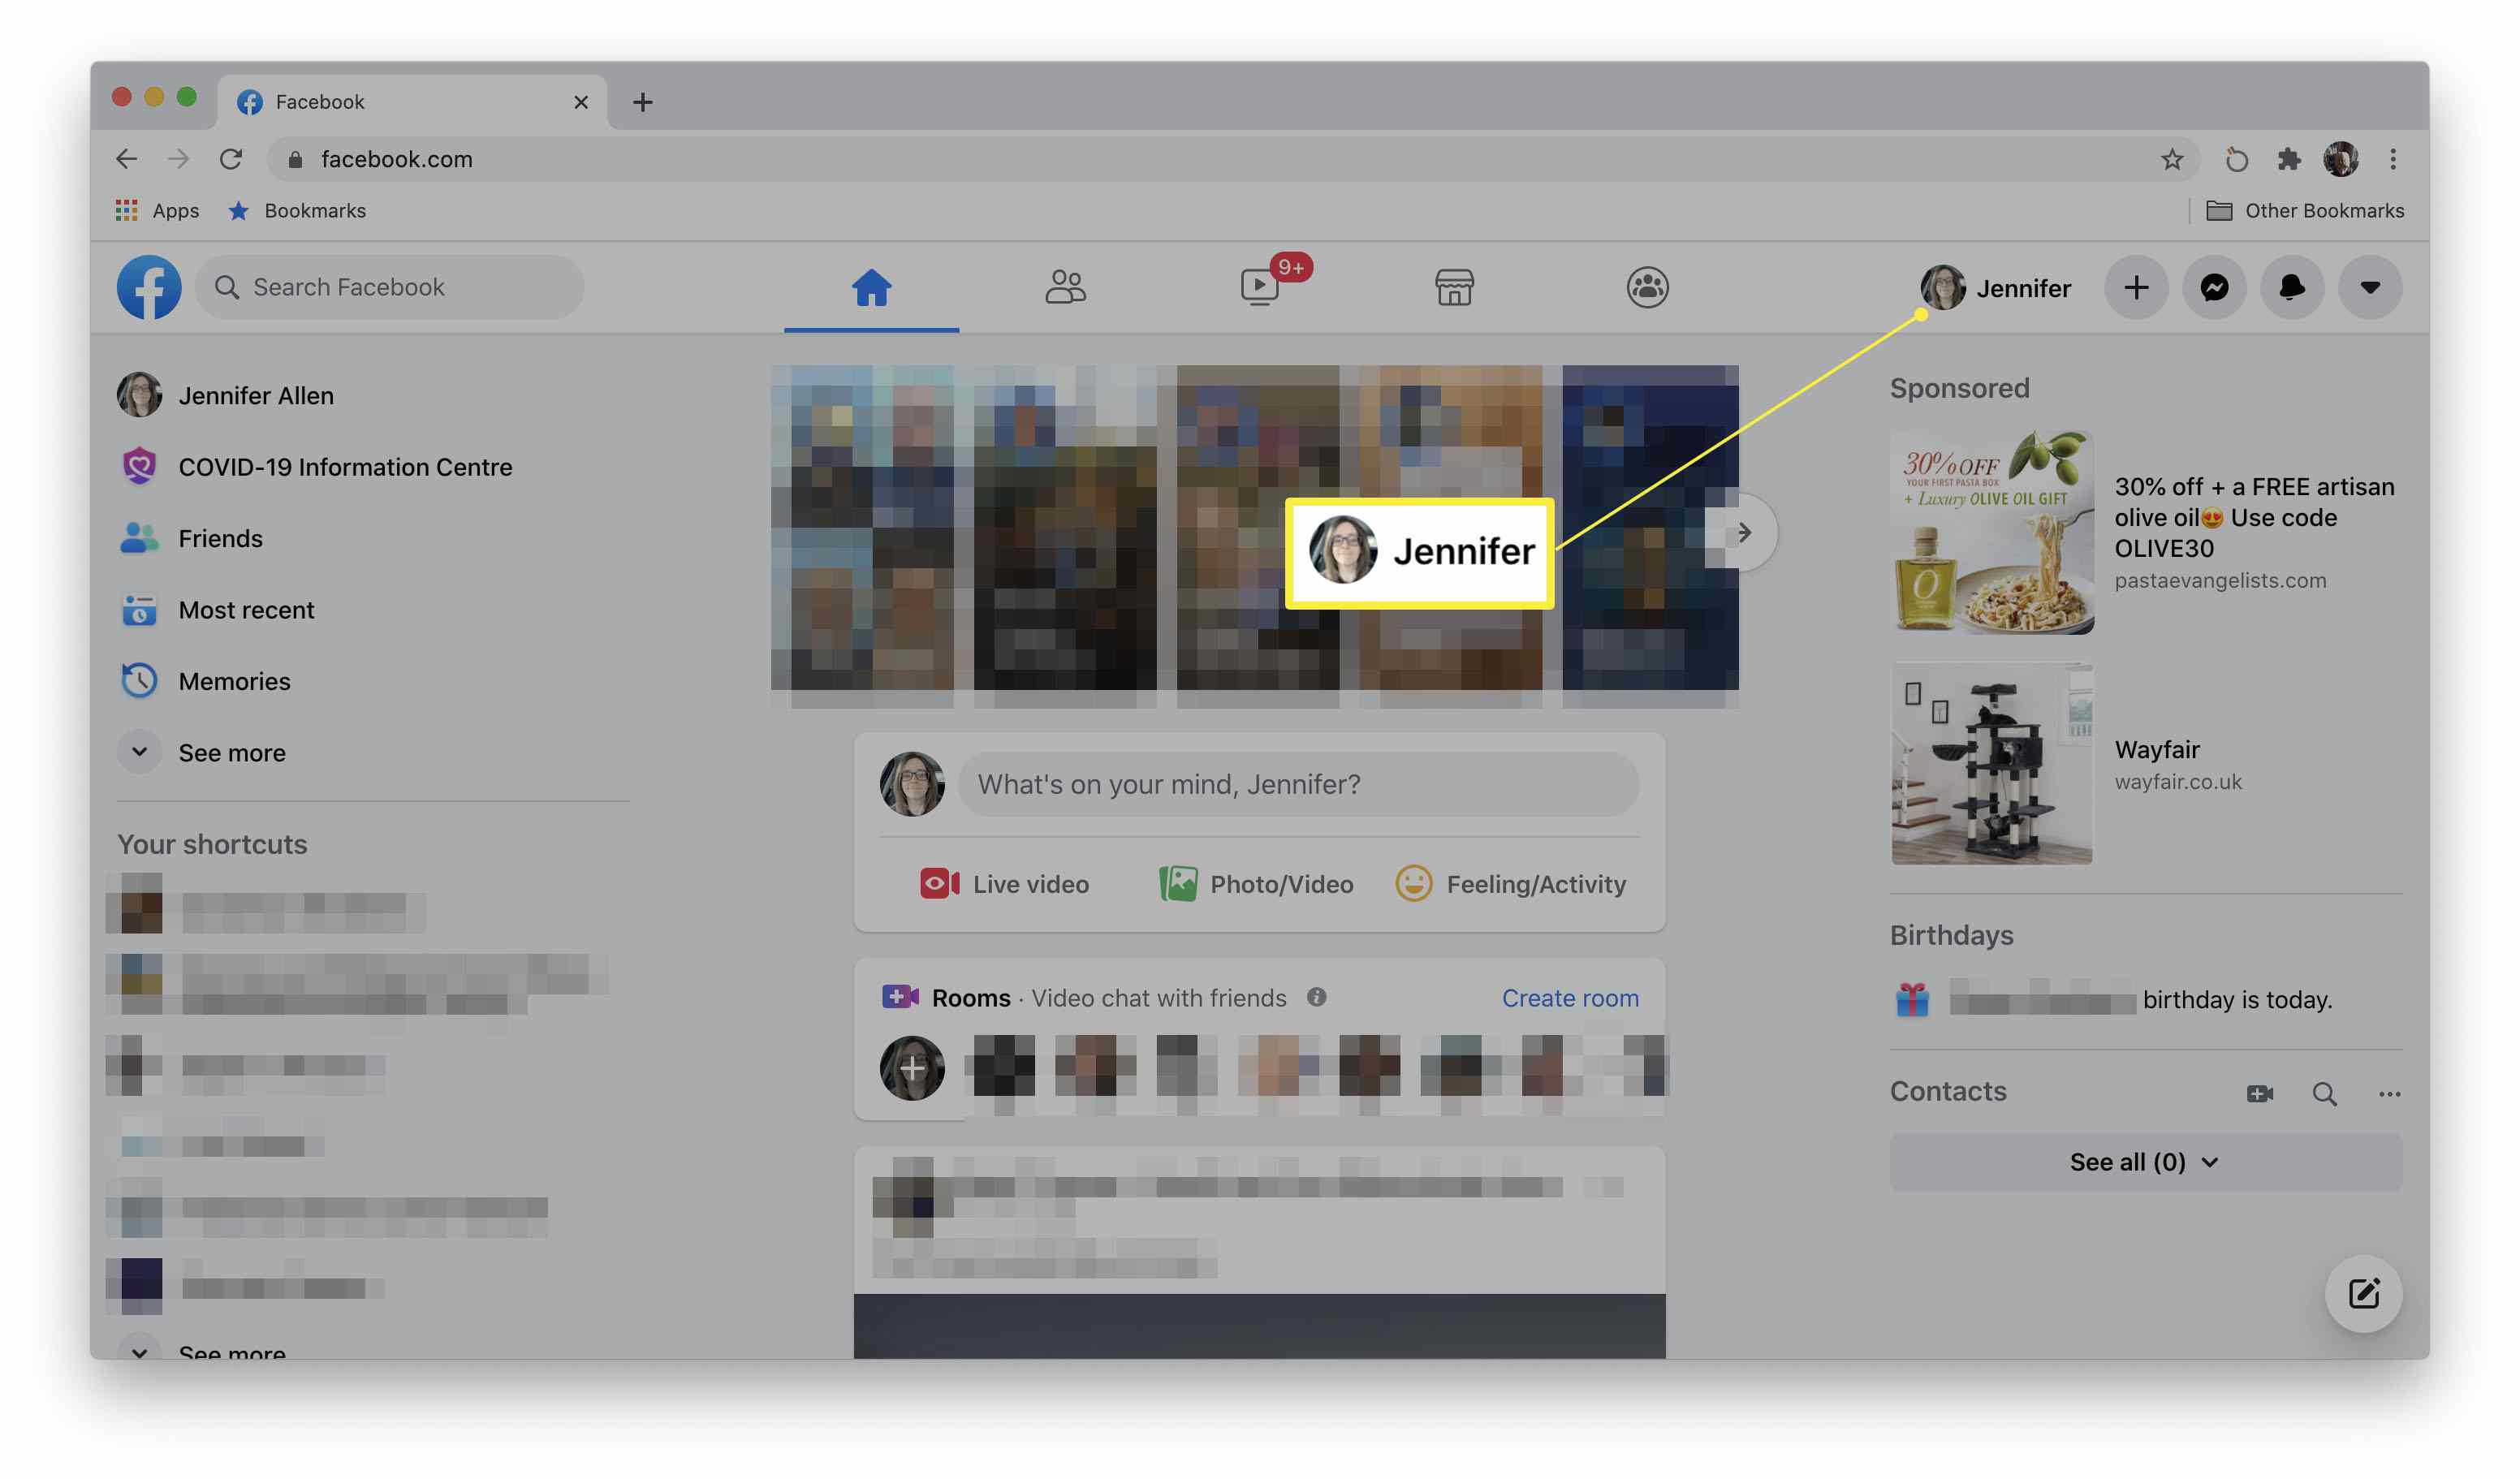Click the stories next arrow
Screen dimensions: 2520x1479
tap(1743, 533)
